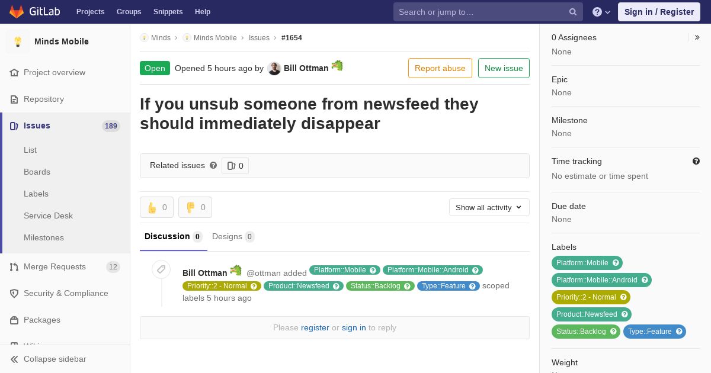Switch to the Designs tab
Image resolution: width=711 pixels, height=373 pixels.
[233, 237]
